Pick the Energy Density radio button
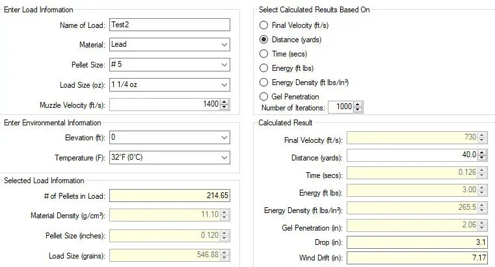This screenshot has height=267, width=495. (x=263, y=82)
